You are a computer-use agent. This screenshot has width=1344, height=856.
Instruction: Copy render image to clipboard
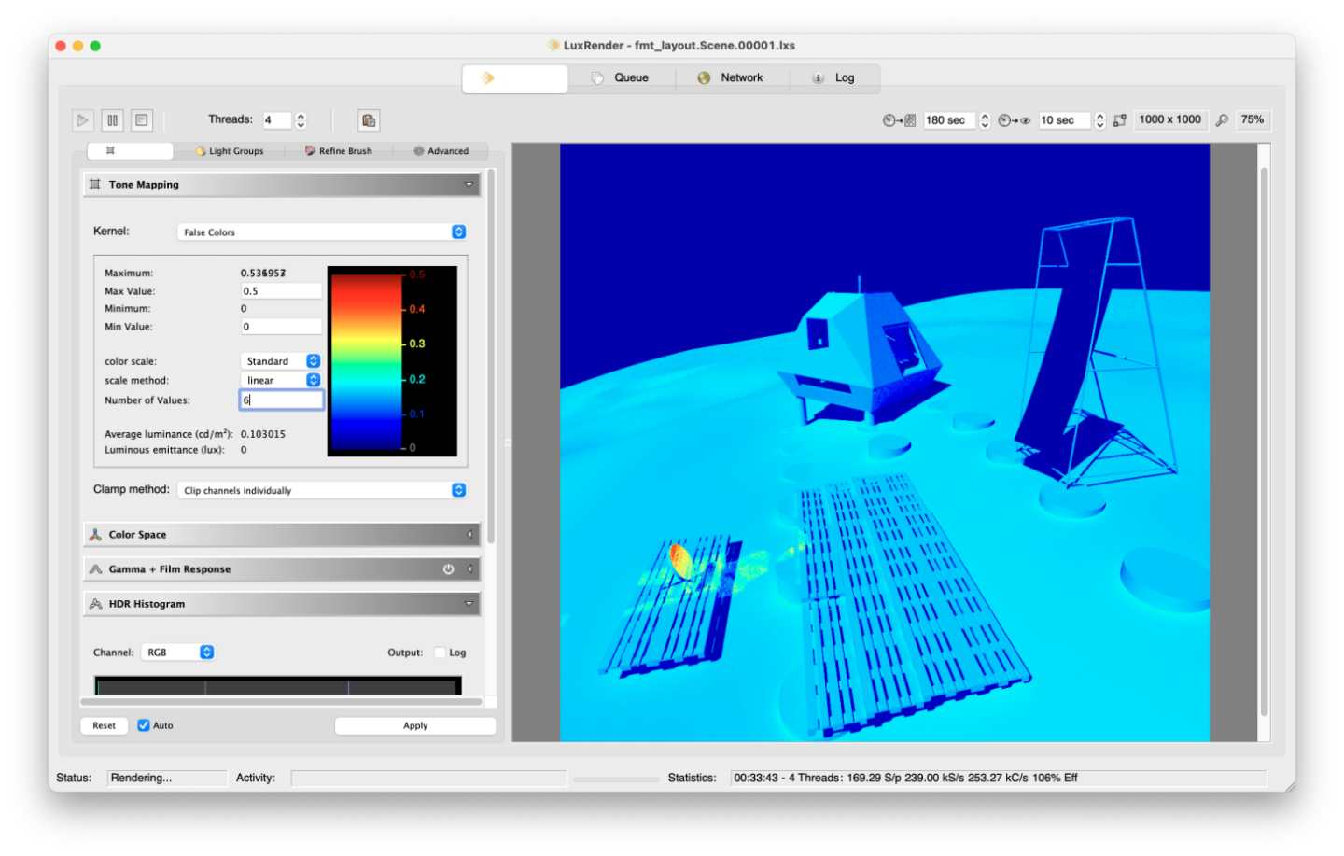click(369, 120)
